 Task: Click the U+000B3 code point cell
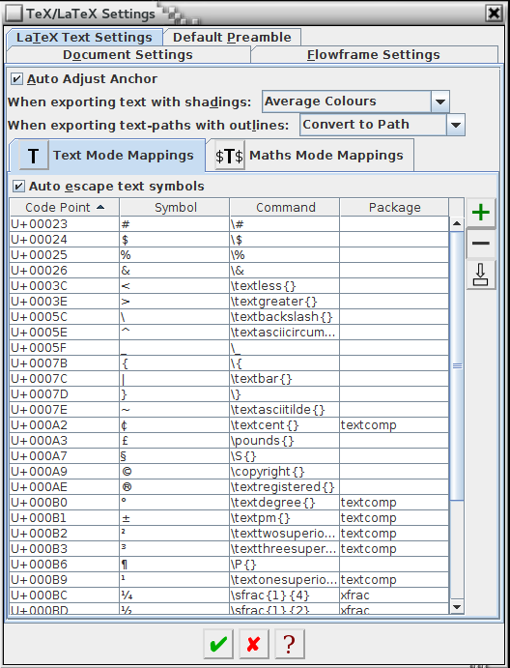pos(65,549)
